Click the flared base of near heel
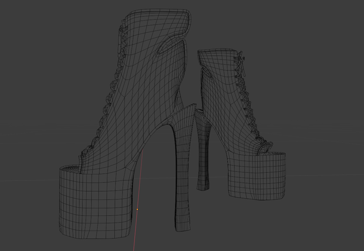 pyautogui.click(x=183, y=221)
